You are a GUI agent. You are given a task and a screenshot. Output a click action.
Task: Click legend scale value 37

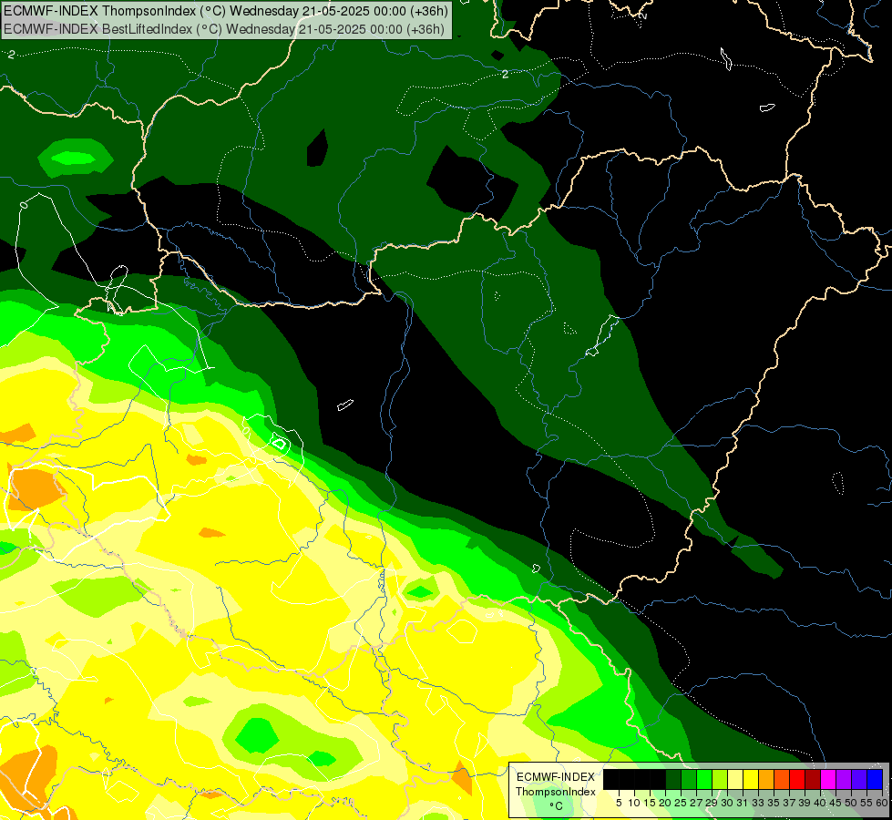pos(789,803)
